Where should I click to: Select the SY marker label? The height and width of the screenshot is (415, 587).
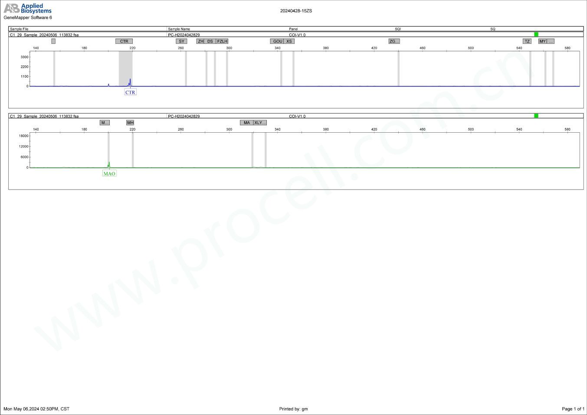(x=181, y=41)
